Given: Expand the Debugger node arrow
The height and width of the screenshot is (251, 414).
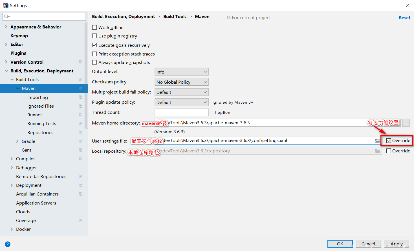Looking at the screenshot, I should point(12,167).
